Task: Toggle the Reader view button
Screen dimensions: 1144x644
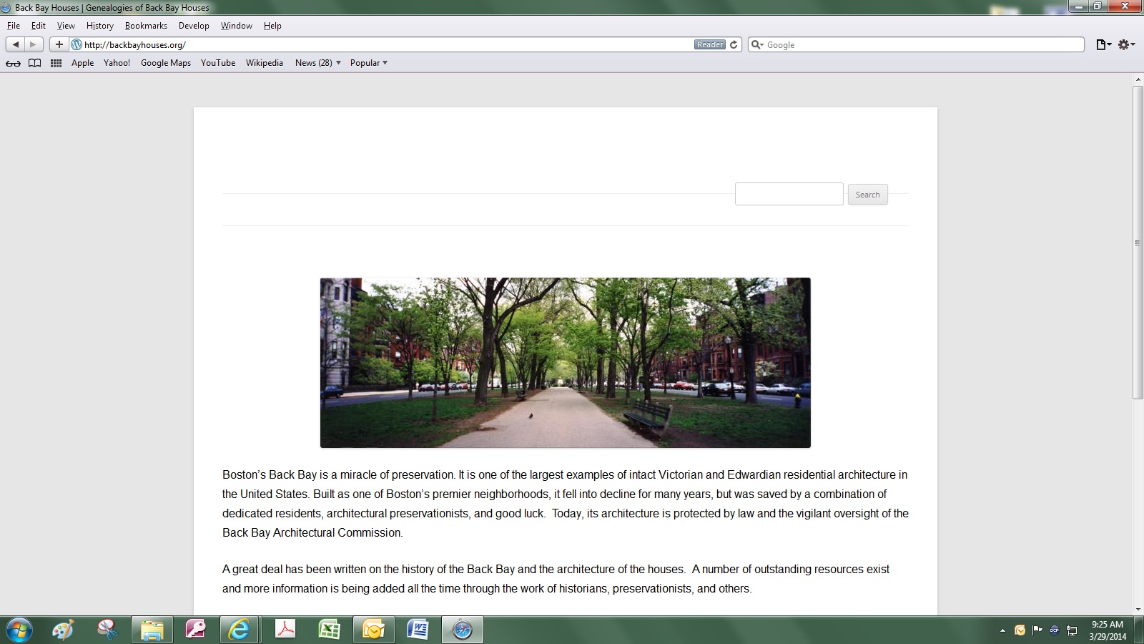Action: coord(709,44)
